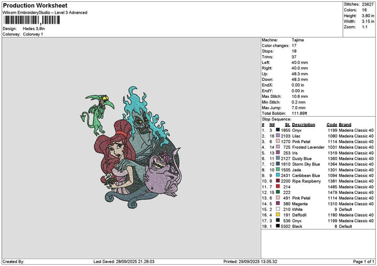The width and height of the screenshot is (377, 266).
Task: Click the 'Brand' column header
Action: pos(345,125)
